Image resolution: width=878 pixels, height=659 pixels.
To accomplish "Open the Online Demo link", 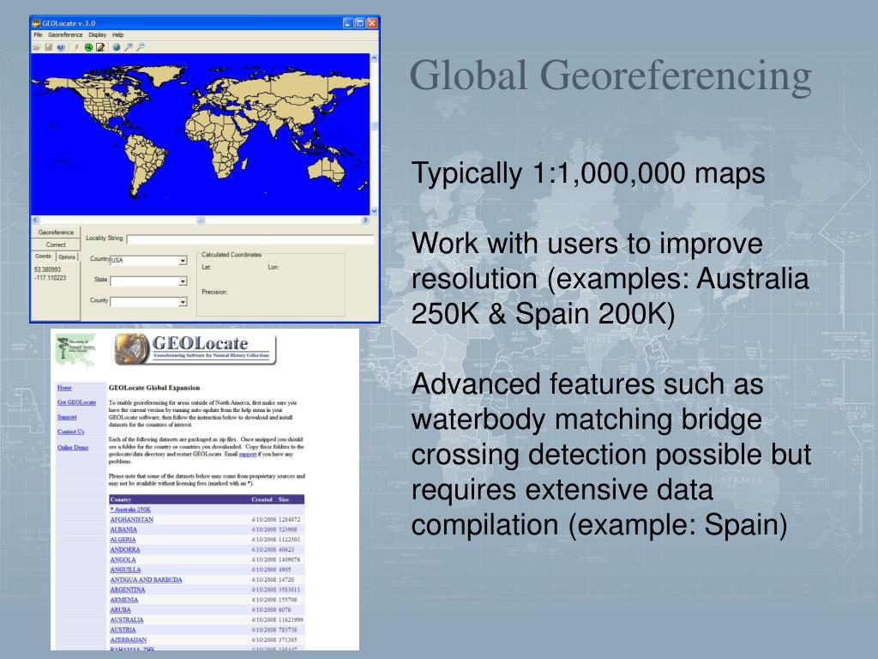I will (73, 447).
